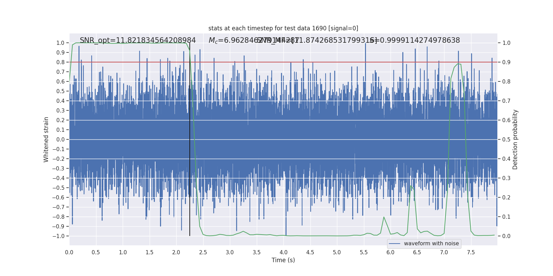Click the plot title mentioning test data 1690
Screen dimensions: 553x276
(283, 28)
